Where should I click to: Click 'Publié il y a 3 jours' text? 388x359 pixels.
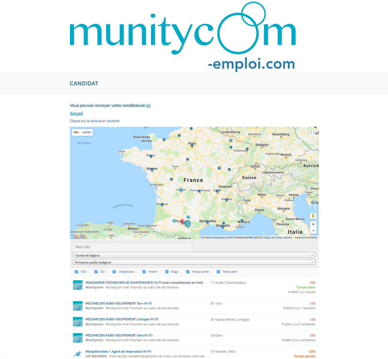click(302, 292)
